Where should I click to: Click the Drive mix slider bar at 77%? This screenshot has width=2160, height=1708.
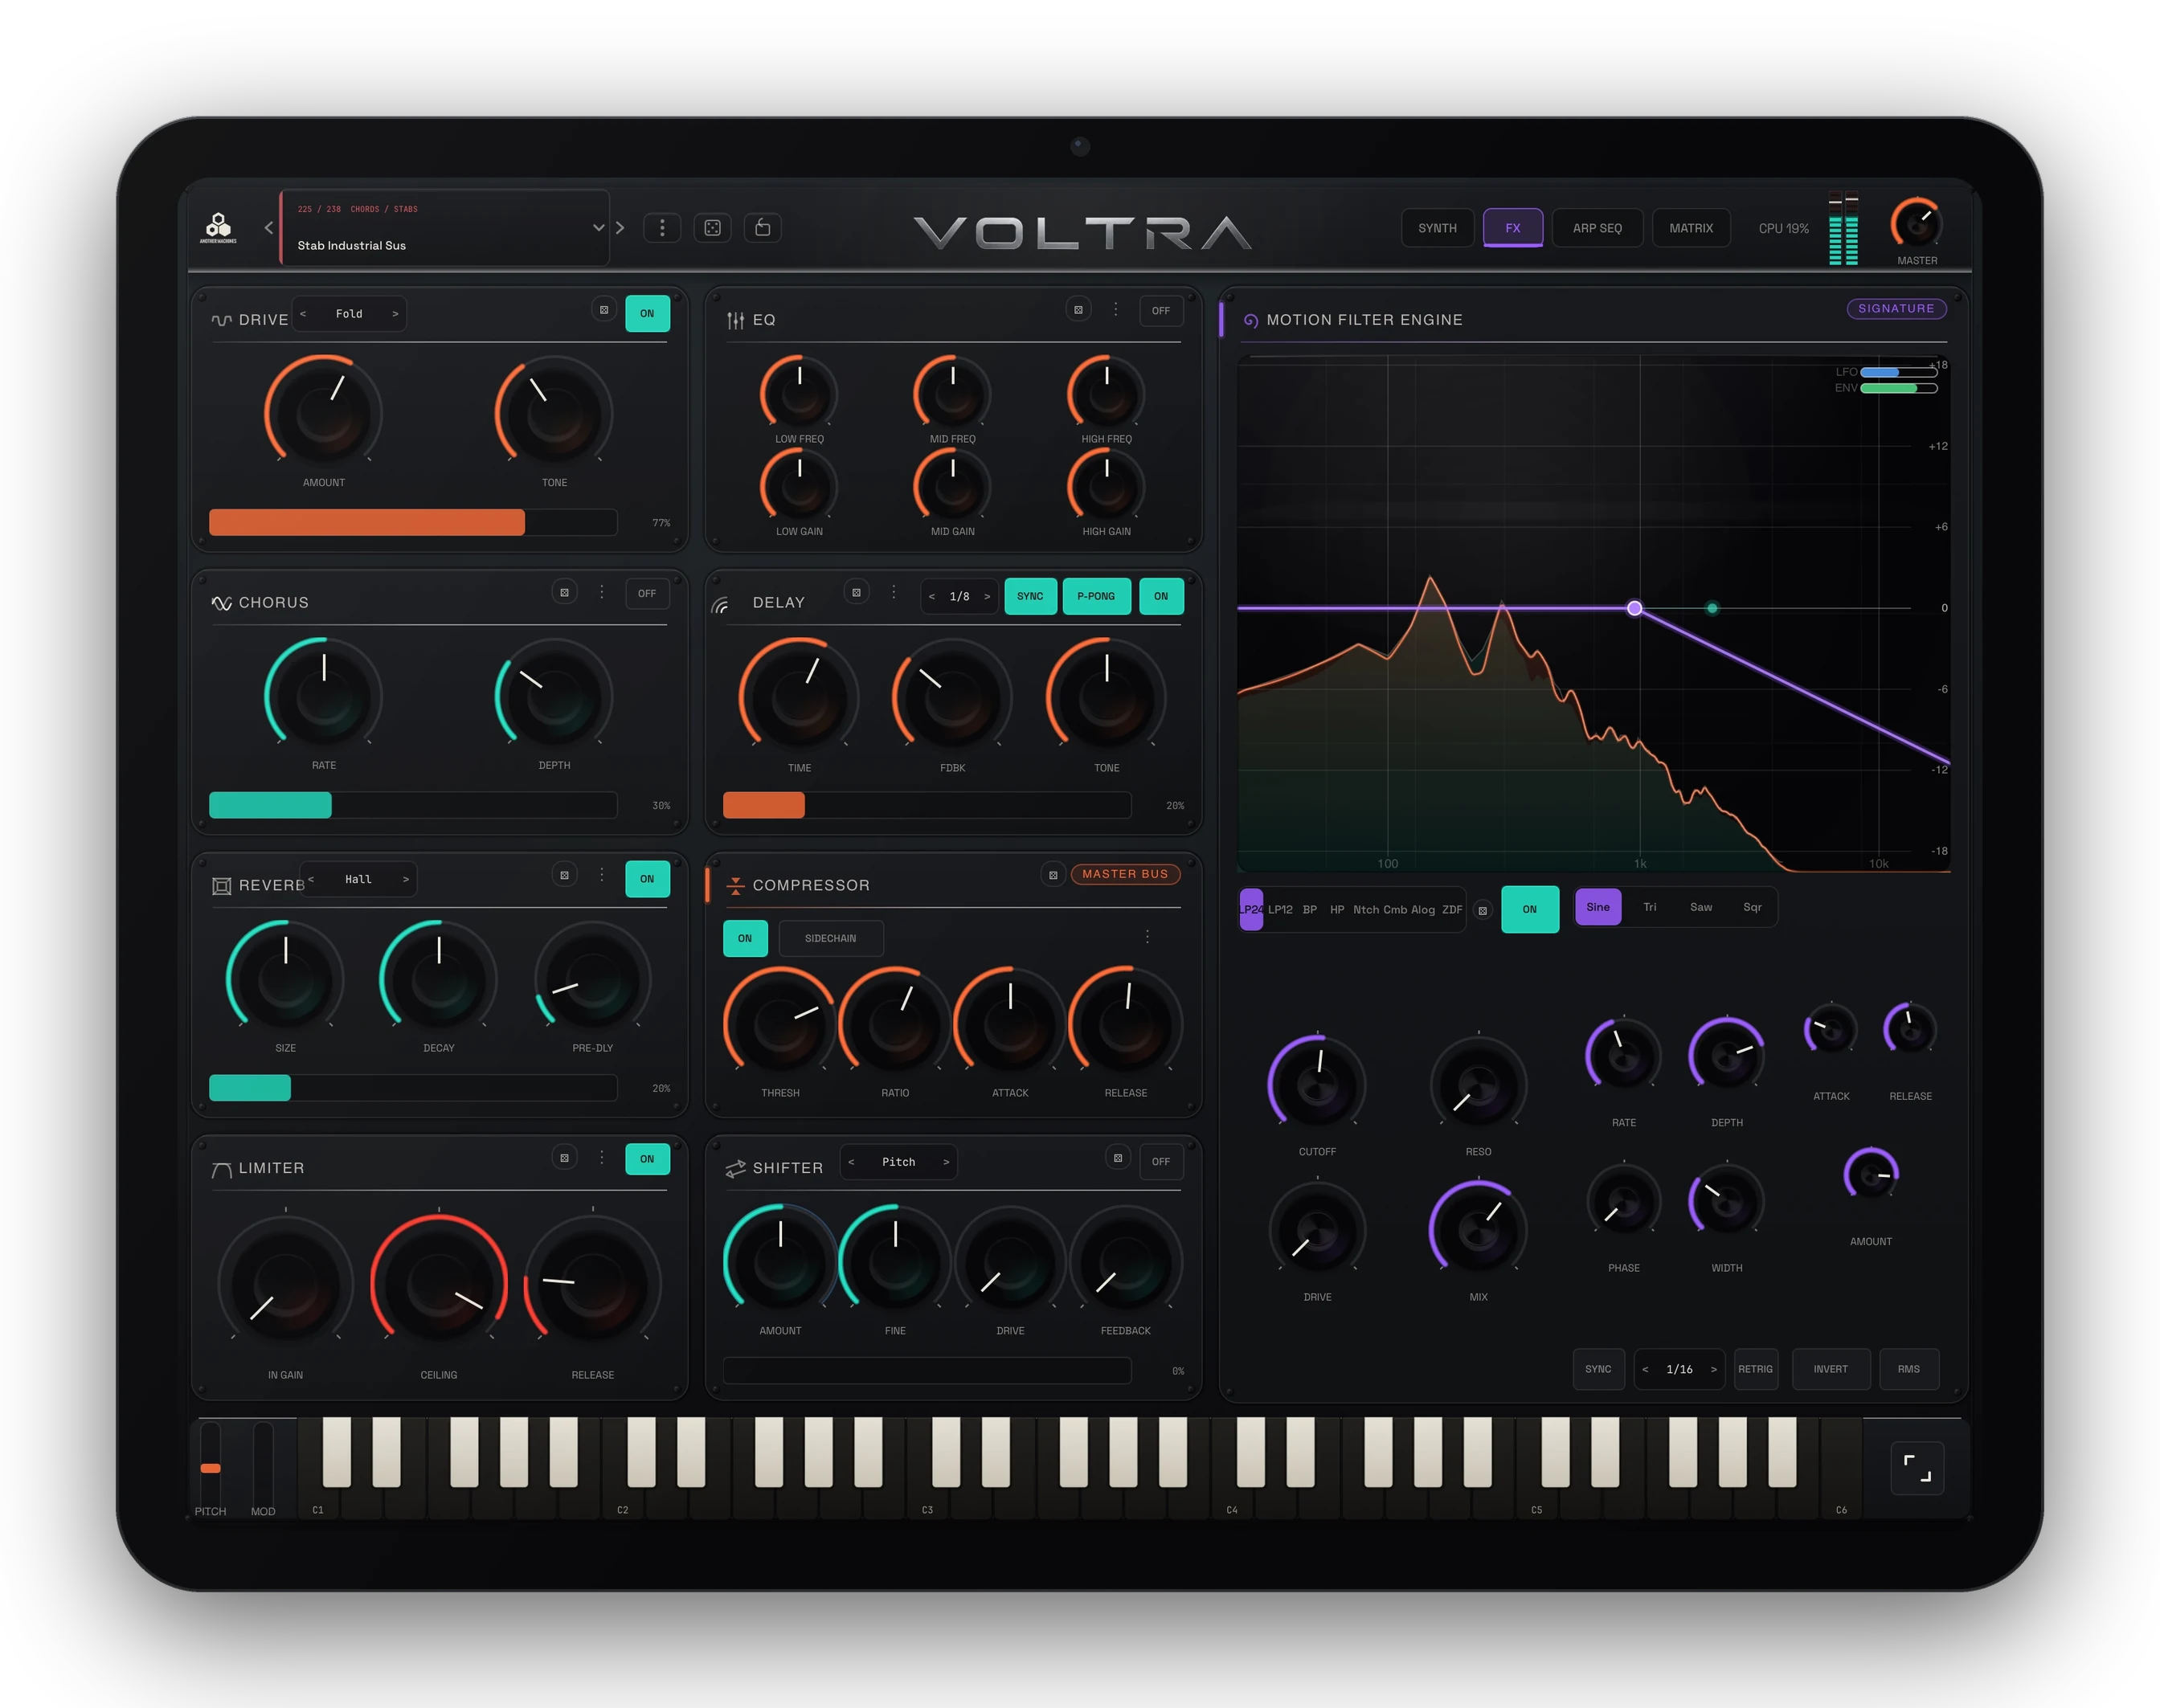[x=413, y=522]
